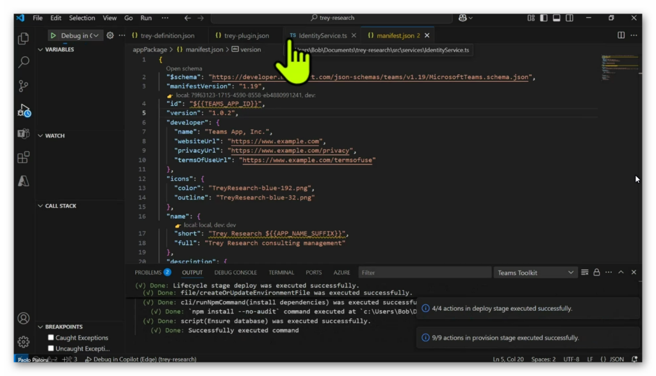
Task: Open the Explorer view in activity bar
Action: coord(24,38)
